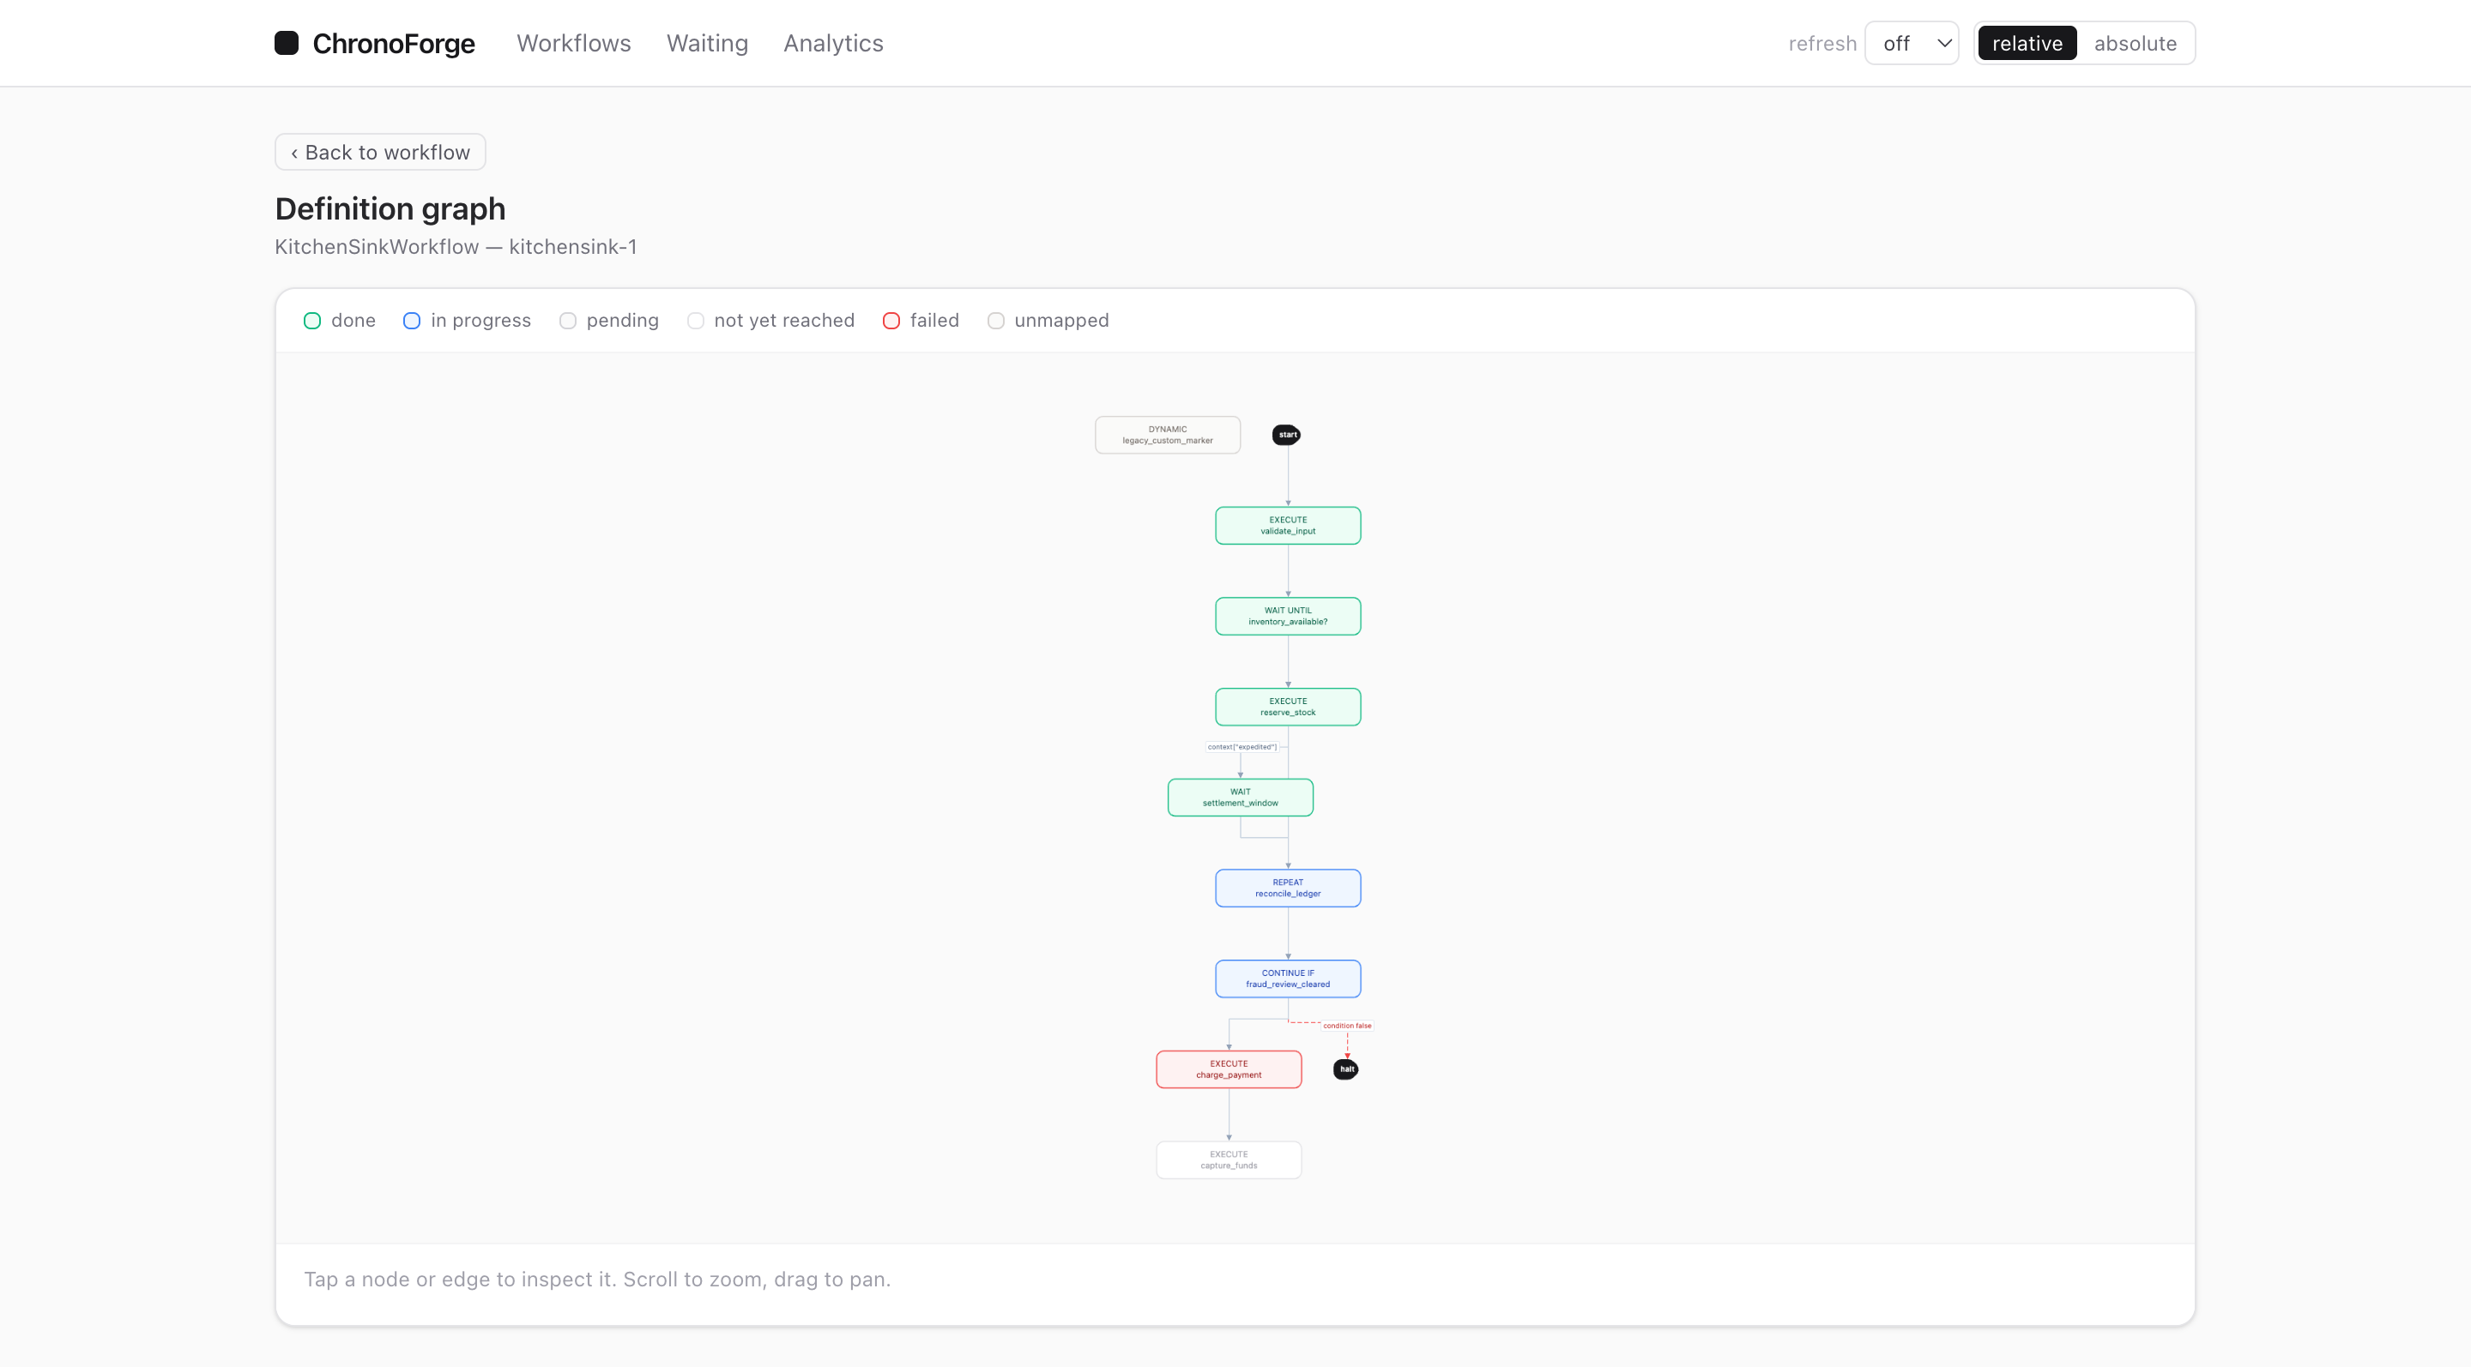
Task: Open the Workflows nav item
Action: pyautogui.click(x=574, y=43)
